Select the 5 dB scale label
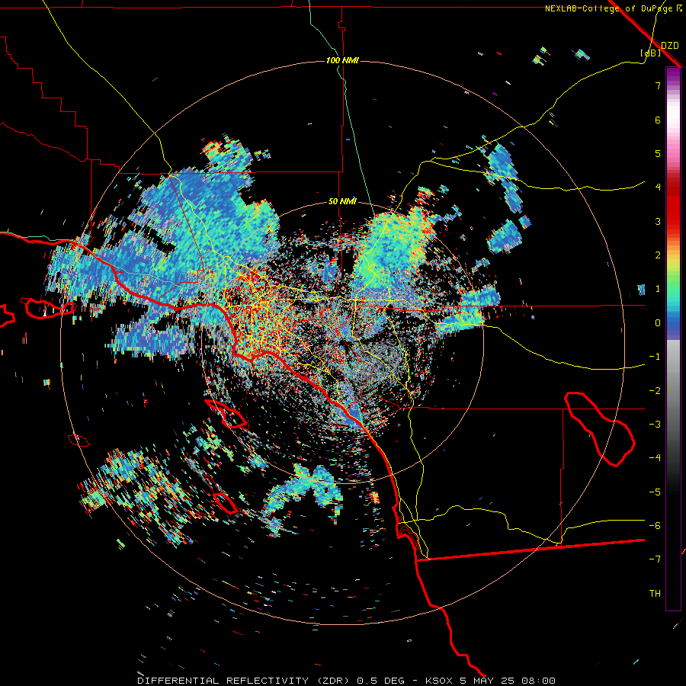 pos(658,153)
